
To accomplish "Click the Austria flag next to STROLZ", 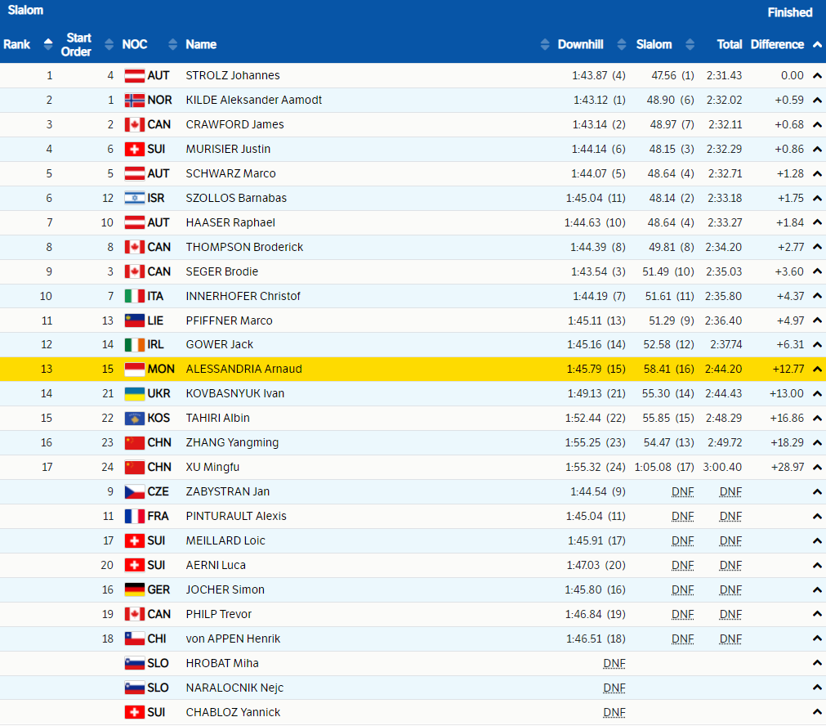I will click(x=134, y=75).
